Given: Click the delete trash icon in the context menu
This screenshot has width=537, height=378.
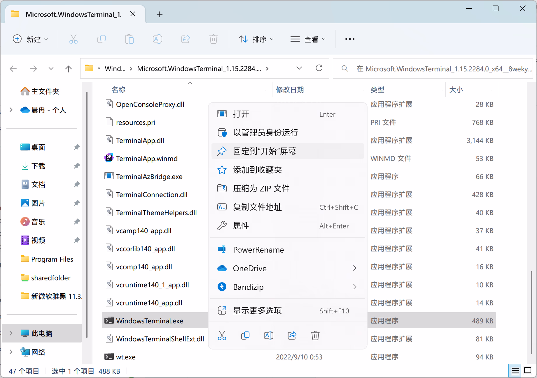Looking at the screenshot, I should (x=315, y=336).
